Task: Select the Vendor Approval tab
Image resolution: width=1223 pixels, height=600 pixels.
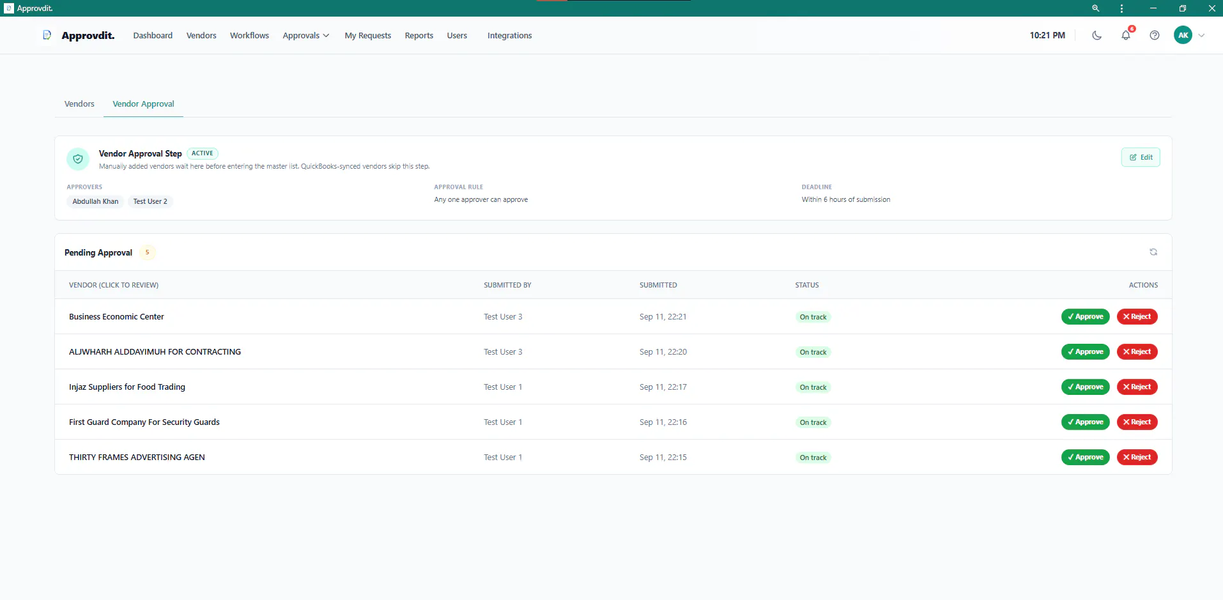Action: 143,104
